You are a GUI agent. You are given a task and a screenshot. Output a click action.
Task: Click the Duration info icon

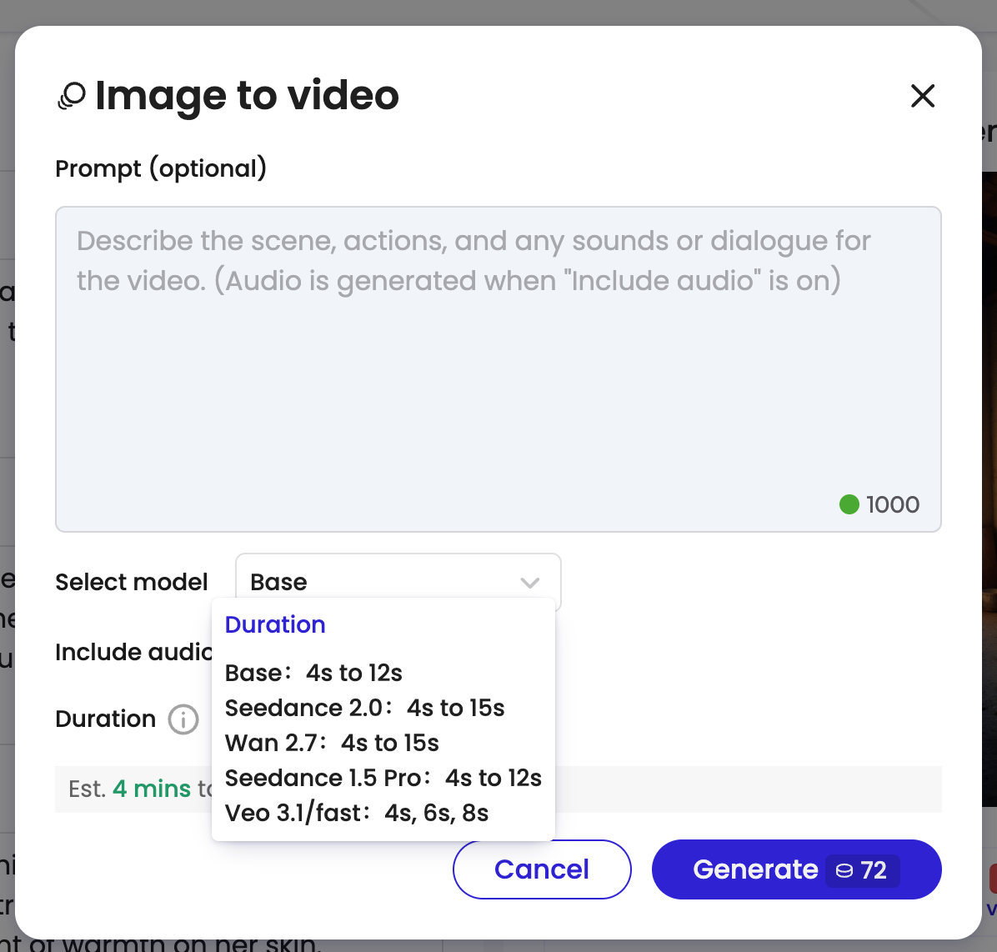pyautogui.click(x=183, y=719)
